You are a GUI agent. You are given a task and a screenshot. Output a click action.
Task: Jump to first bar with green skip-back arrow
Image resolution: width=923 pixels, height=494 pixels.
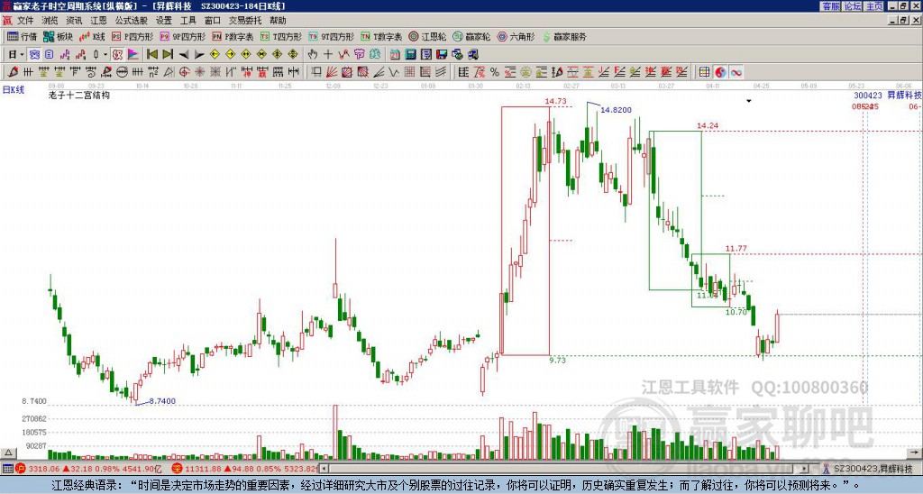point(151,55)
